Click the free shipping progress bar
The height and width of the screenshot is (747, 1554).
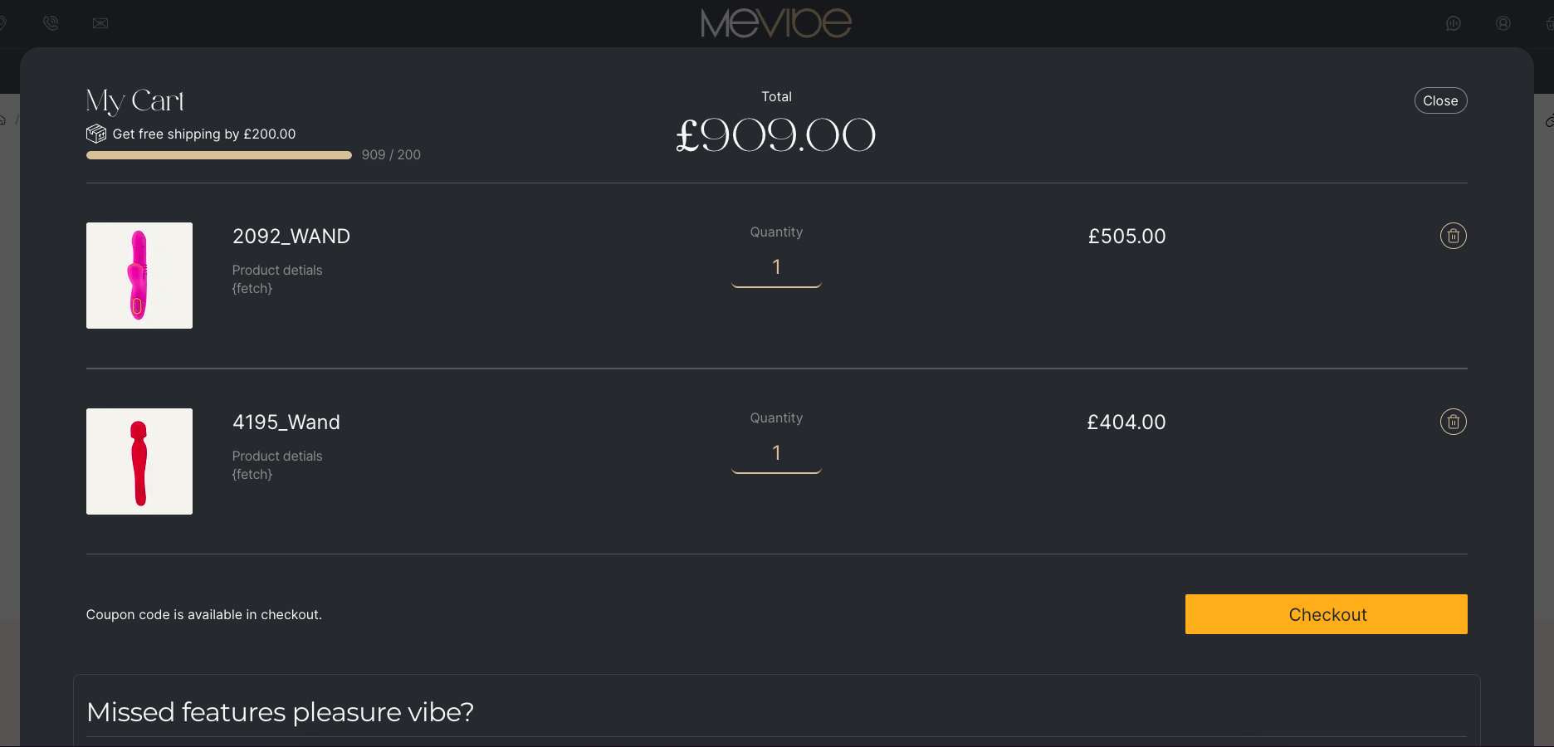click(x=219, y=155)
